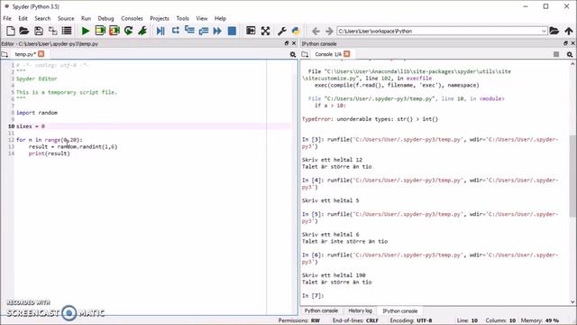The image size is (577, 325).
Task: Browse console tabs icon beside Console 1/A
Action: point(305,54)
